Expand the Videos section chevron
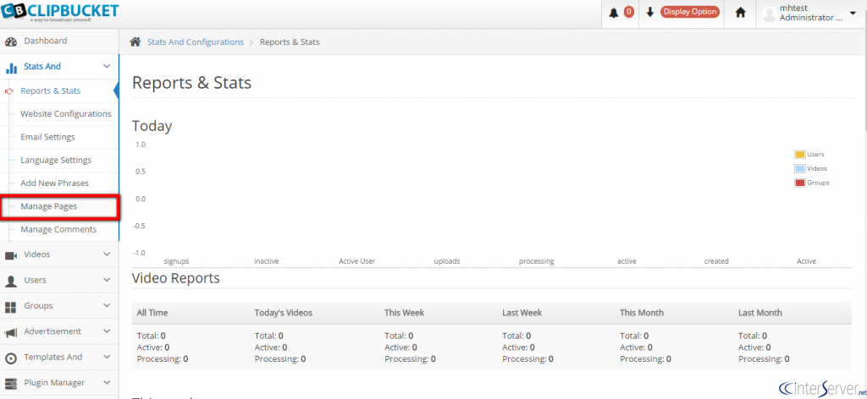This screenshot has width=867, height=399. tap(108, 254)
